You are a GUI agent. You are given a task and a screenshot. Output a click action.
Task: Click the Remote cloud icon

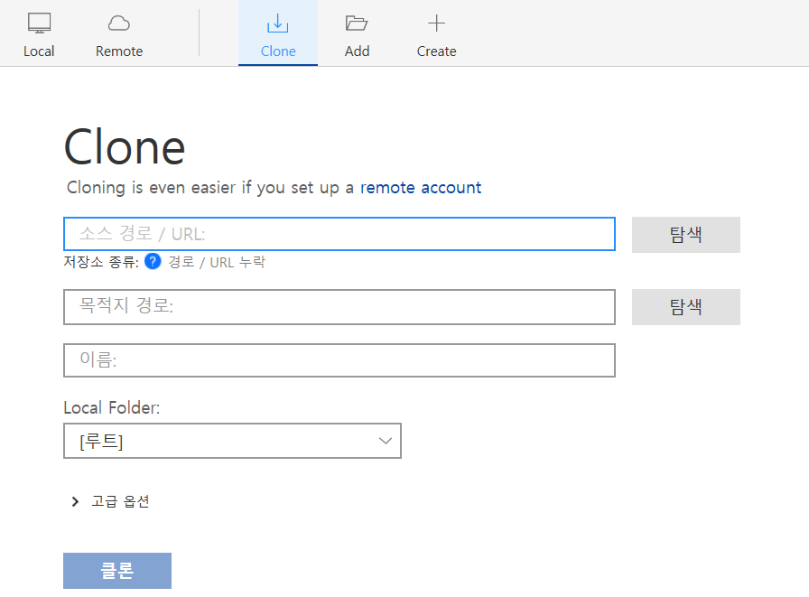coord(118,23)
